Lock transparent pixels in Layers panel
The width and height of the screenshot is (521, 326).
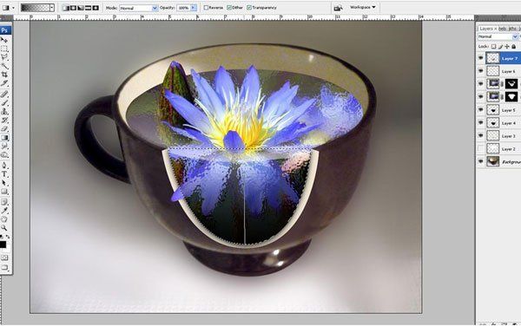(494, 47)
